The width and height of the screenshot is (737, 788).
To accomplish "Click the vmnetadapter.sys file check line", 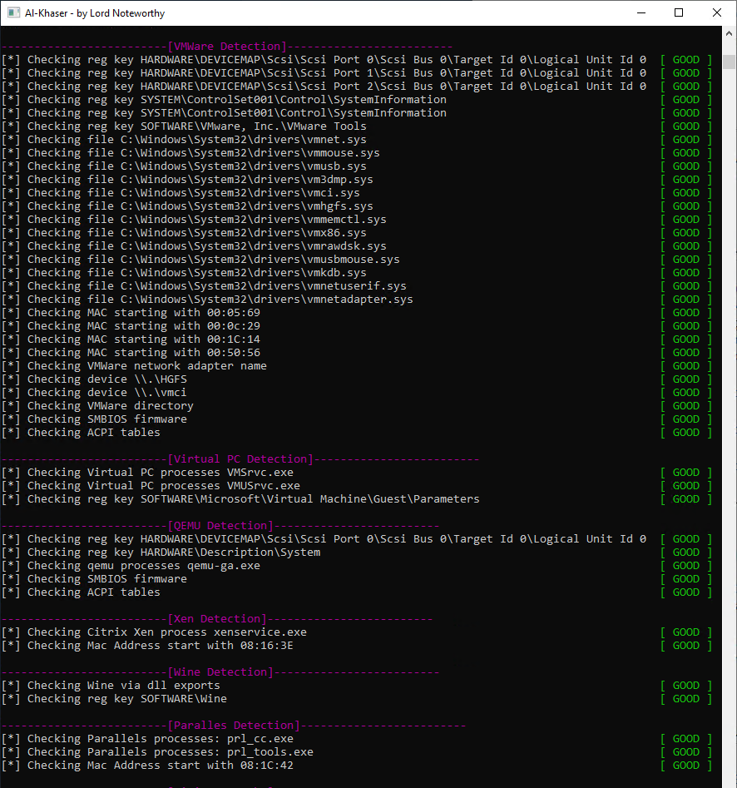I will [x=207, y=300].
